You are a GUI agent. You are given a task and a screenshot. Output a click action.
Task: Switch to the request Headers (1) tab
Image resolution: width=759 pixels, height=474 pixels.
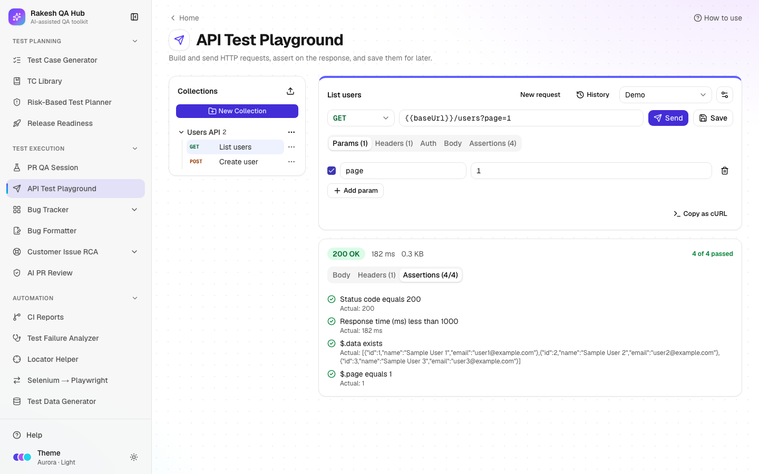click(394, 143)
